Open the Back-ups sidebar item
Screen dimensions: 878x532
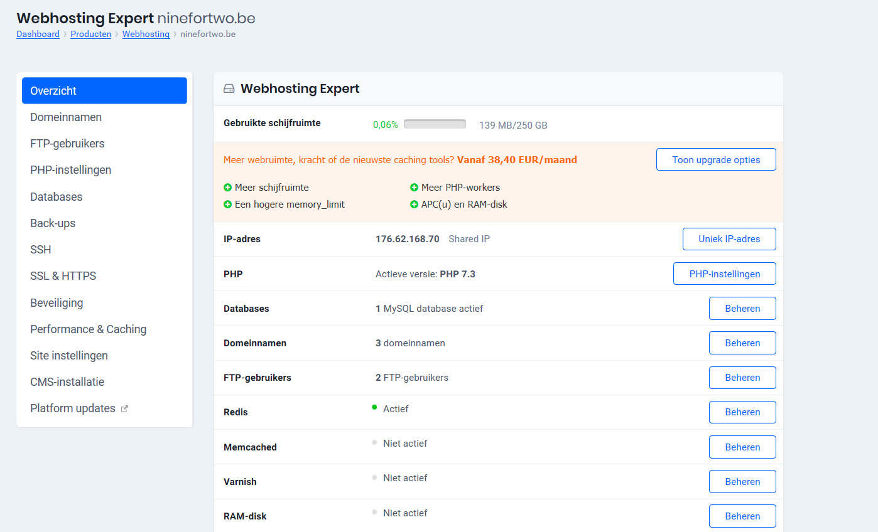(53, 223)
